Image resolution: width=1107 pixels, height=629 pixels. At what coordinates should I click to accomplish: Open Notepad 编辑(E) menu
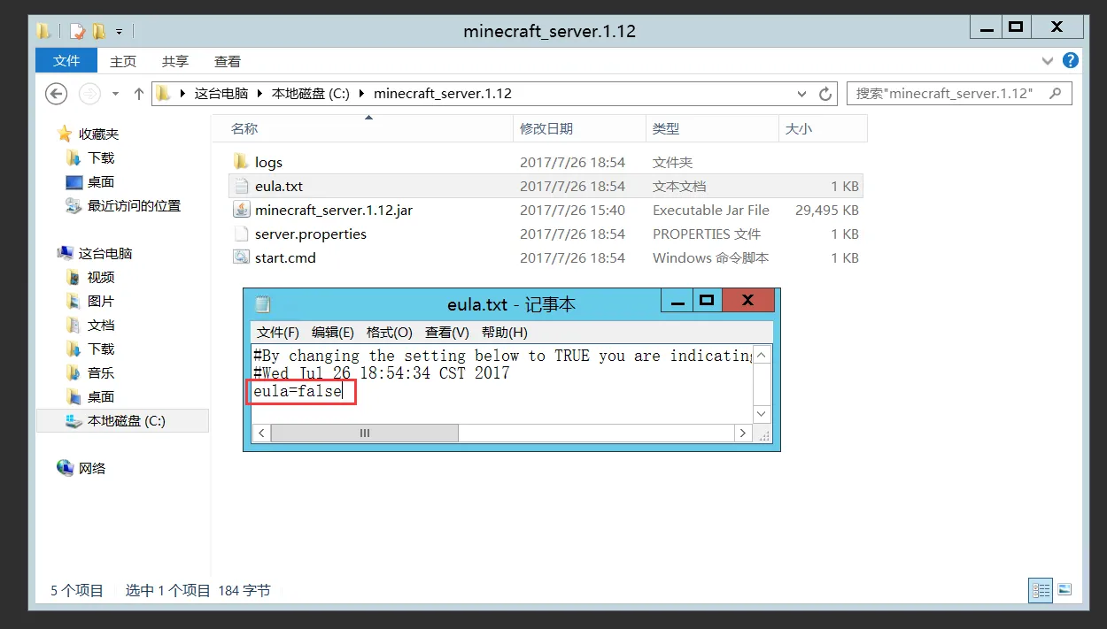[333, 332]
